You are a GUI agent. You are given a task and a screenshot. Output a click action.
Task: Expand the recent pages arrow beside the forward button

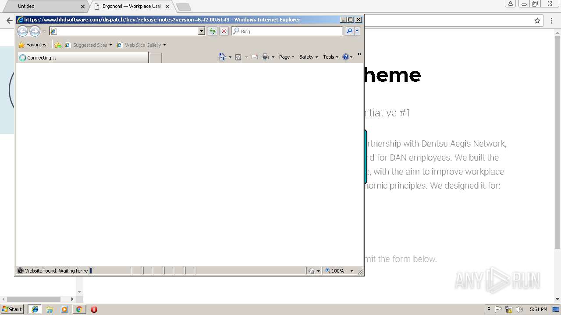44,31
